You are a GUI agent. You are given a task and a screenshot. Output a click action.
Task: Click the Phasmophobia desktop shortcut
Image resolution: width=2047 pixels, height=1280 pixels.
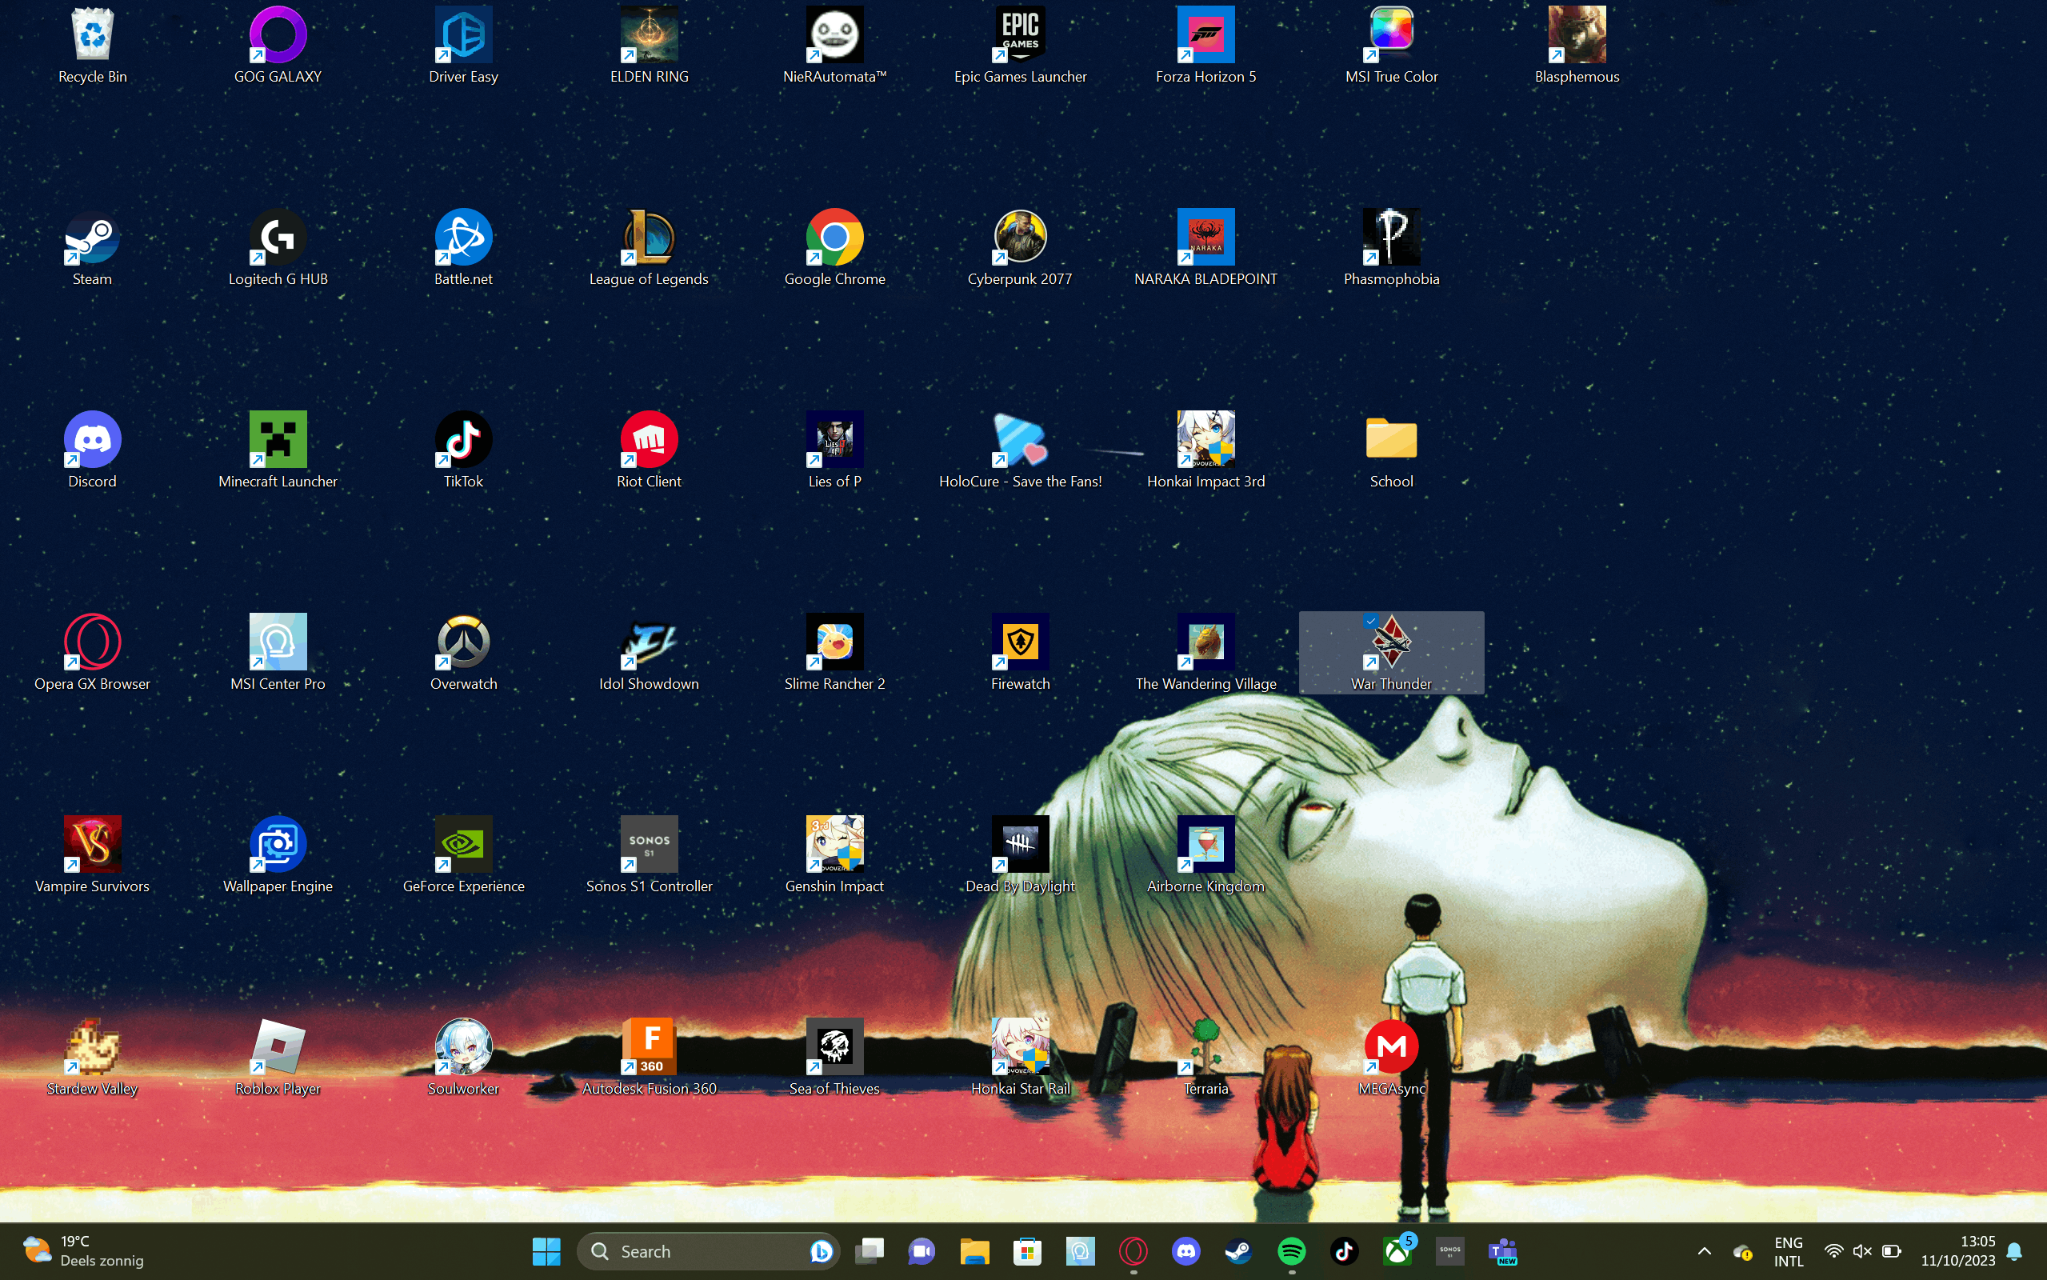pos(1391,247)
